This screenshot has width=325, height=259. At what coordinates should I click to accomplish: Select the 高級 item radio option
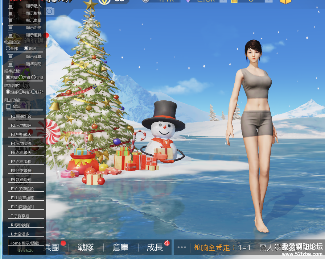[x=26, y=48]
